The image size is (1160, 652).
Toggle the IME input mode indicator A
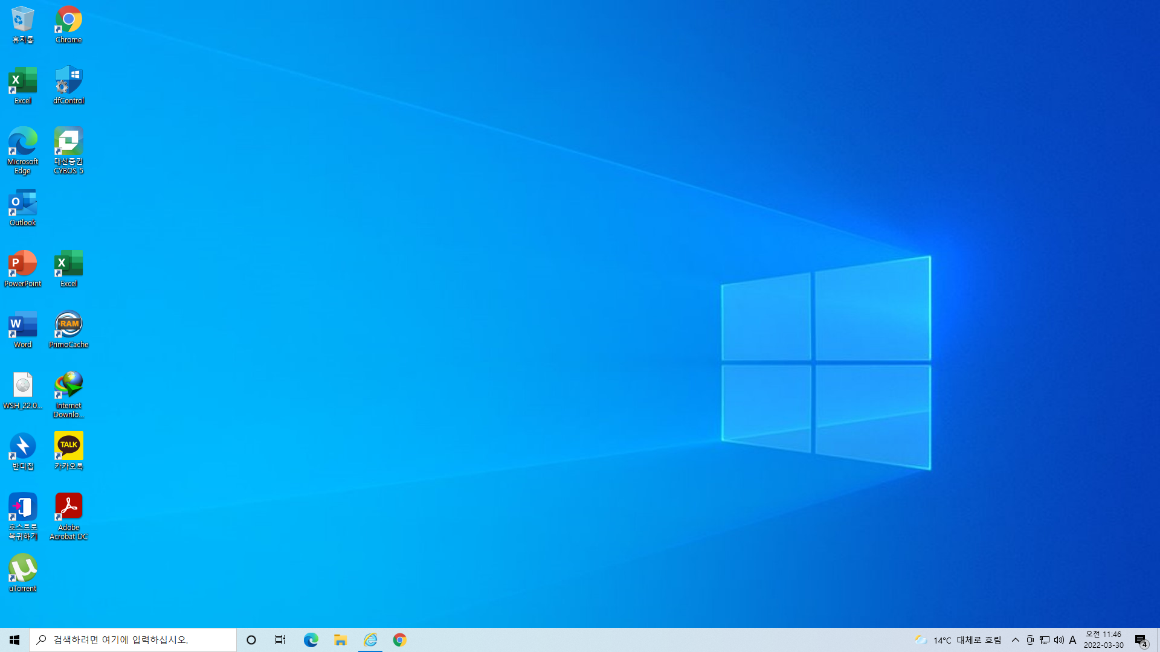[x=1073, y=640]
